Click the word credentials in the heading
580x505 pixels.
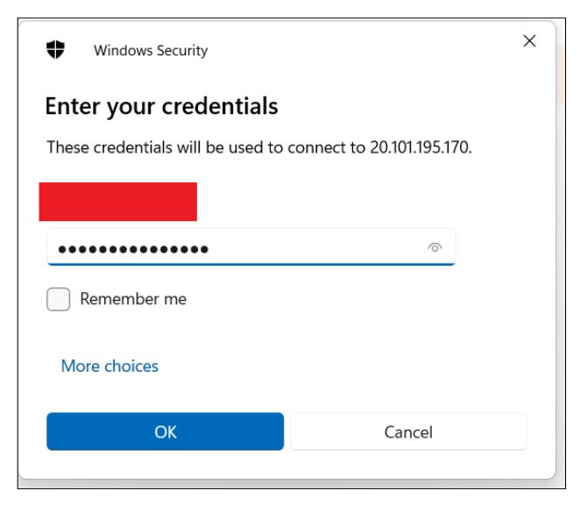(x=220, y=106)
